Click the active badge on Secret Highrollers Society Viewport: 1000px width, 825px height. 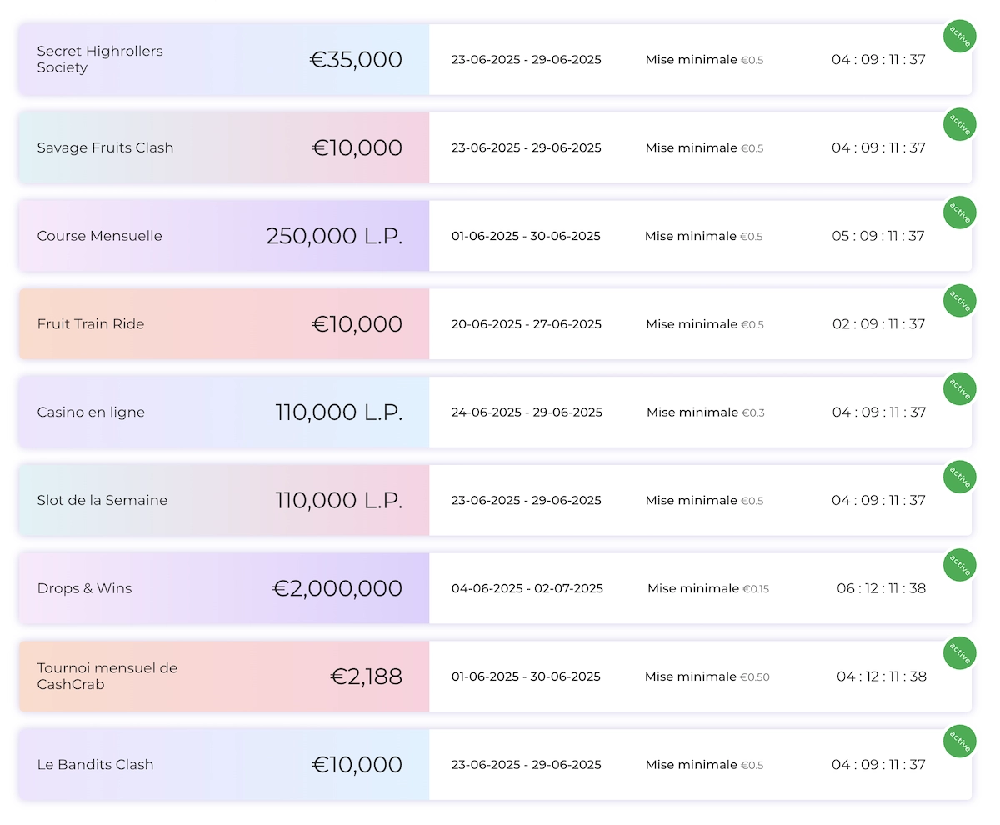click(959, 37)
